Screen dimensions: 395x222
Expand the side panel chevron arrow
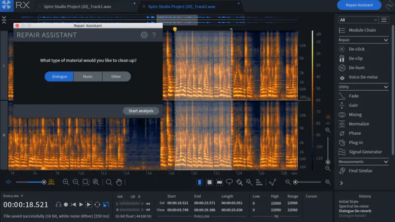pos(341,183)
